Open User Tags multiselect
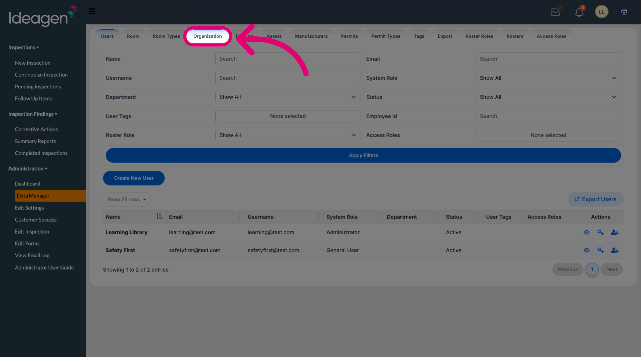The height and width of the screenshot is (357, 641). pos(288,116)
